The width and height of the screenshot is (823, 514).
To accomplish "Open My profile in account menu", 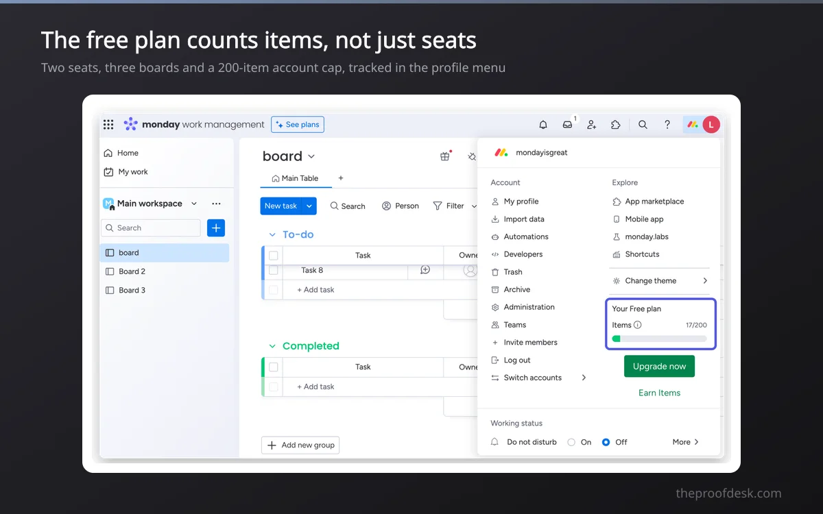I will 515,201.
